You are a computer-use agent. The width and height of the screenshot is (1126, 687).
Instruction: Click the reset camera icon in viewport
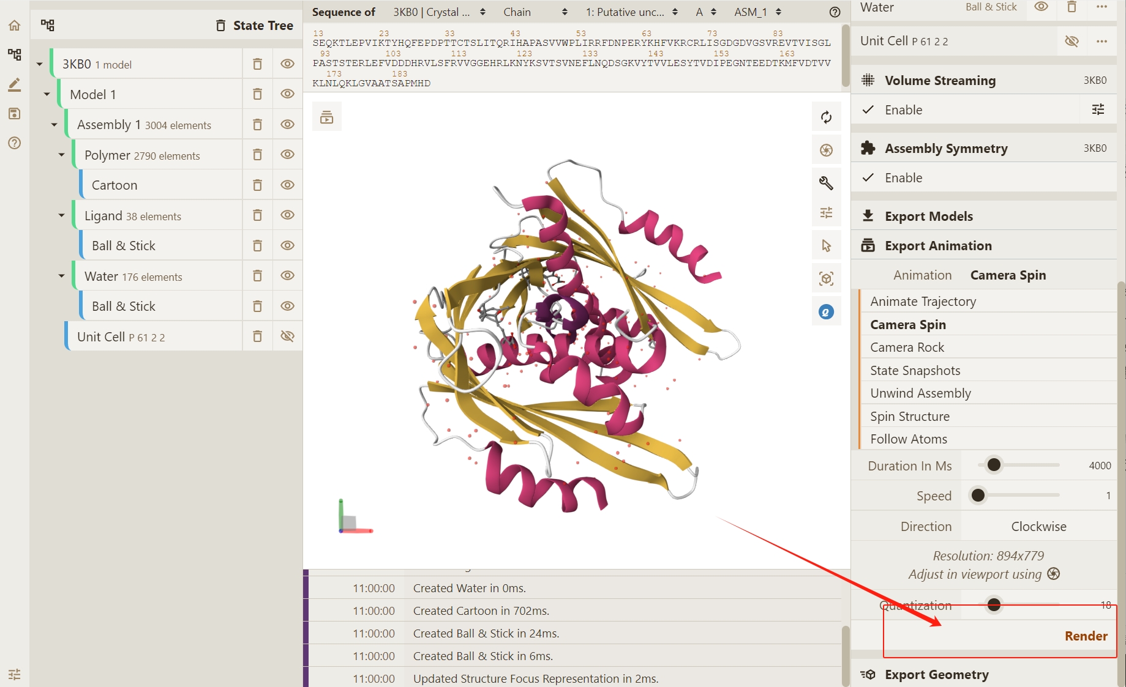point(826,117)
